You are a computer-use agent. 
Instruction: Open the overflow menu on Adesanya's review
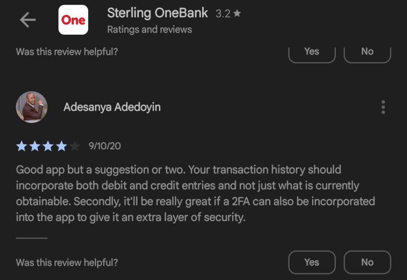coord(383,107)
